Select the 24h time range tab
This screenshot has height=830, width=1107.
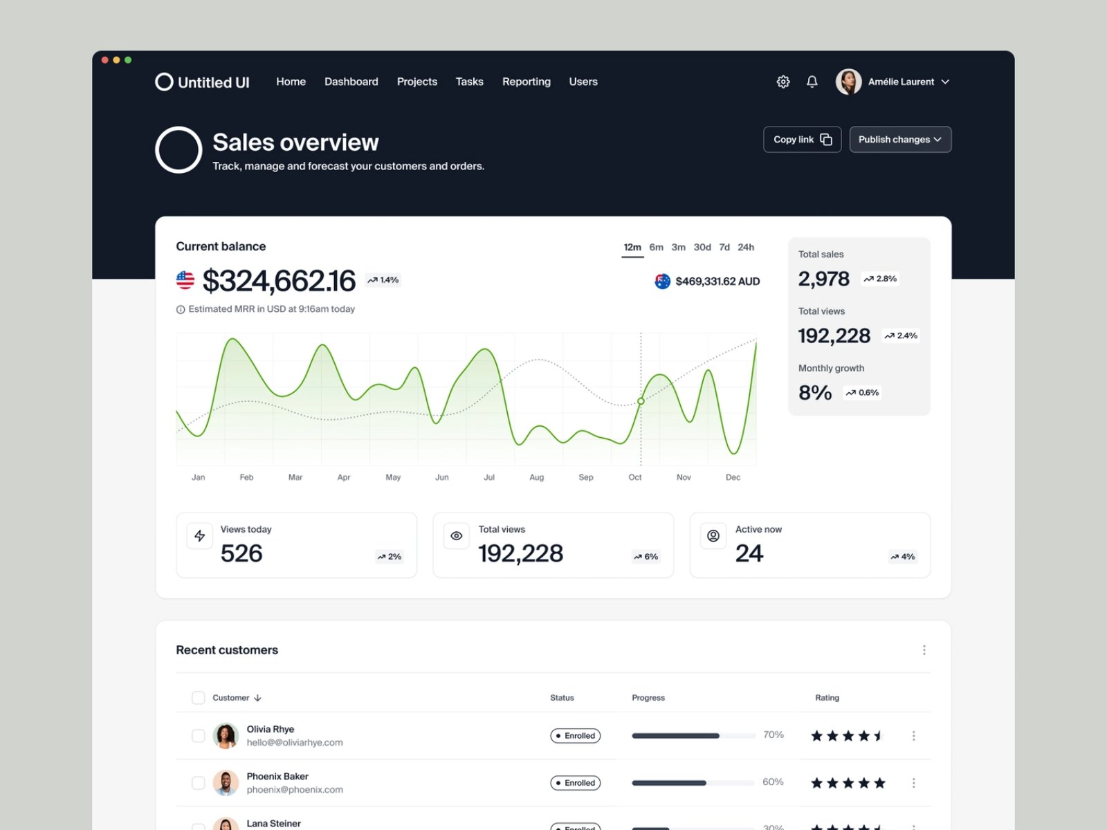[x=746, y=248]
